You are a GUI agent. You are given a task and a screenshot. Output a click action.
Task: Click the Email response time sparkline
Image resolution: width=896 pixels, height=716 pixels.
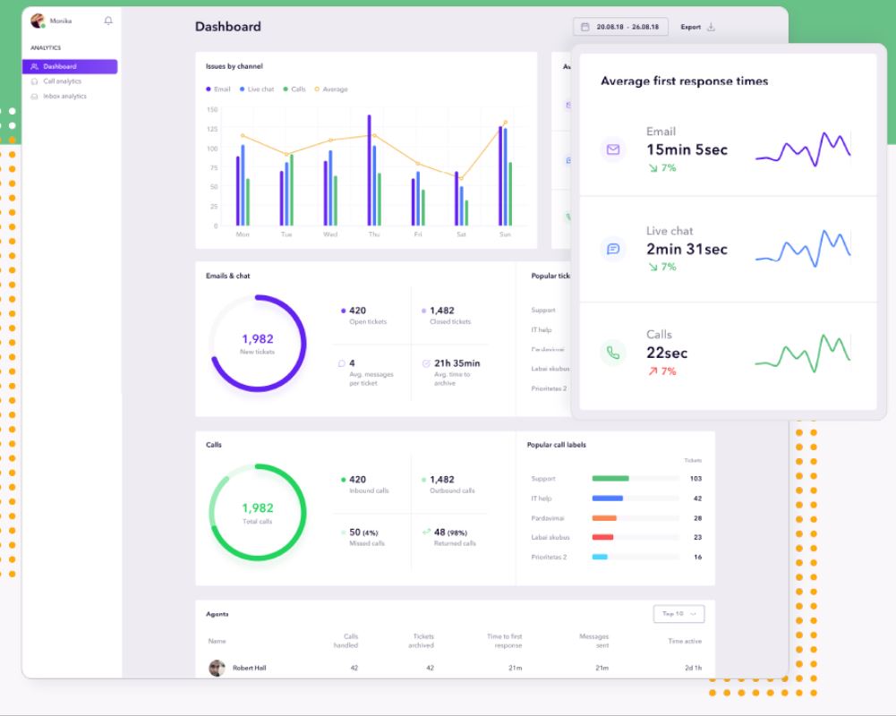click(x=803, y=149)
